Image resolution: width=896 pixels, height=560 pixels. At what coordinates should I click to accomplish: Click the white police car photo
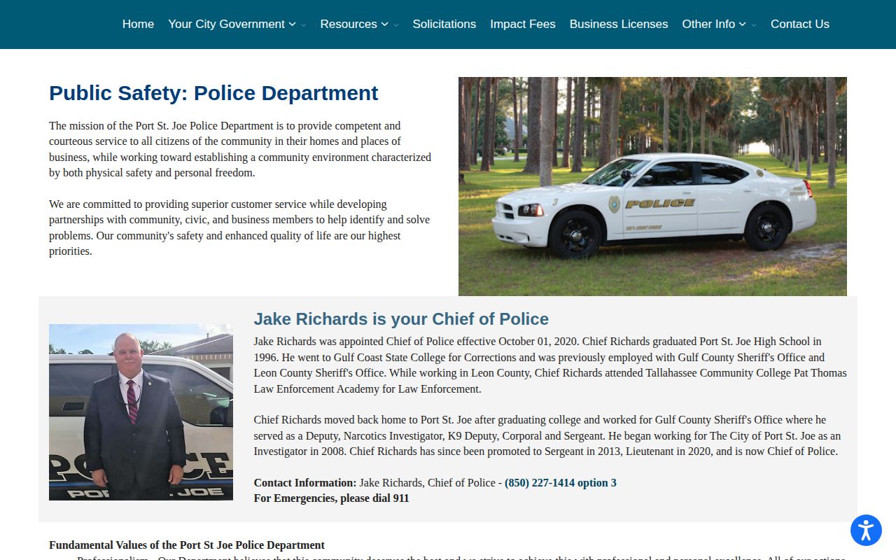[652, 186]
